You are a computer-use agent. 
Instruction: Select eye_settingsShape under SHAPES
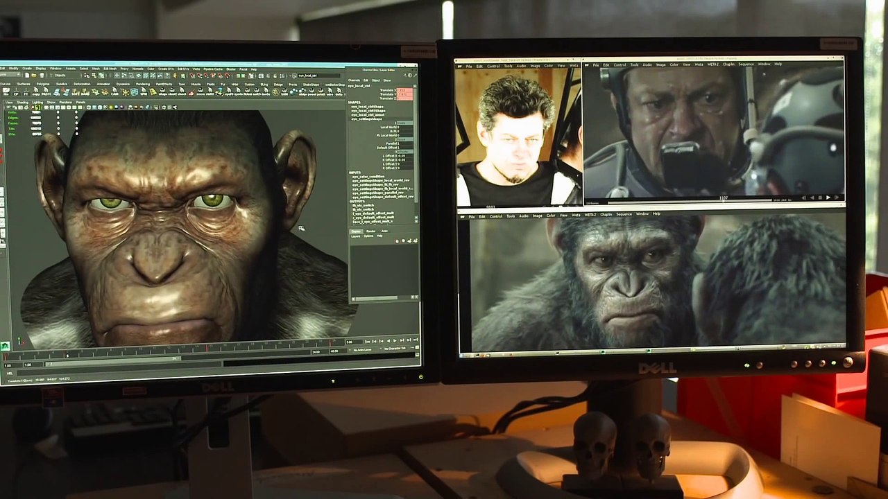tap(366, 119)
